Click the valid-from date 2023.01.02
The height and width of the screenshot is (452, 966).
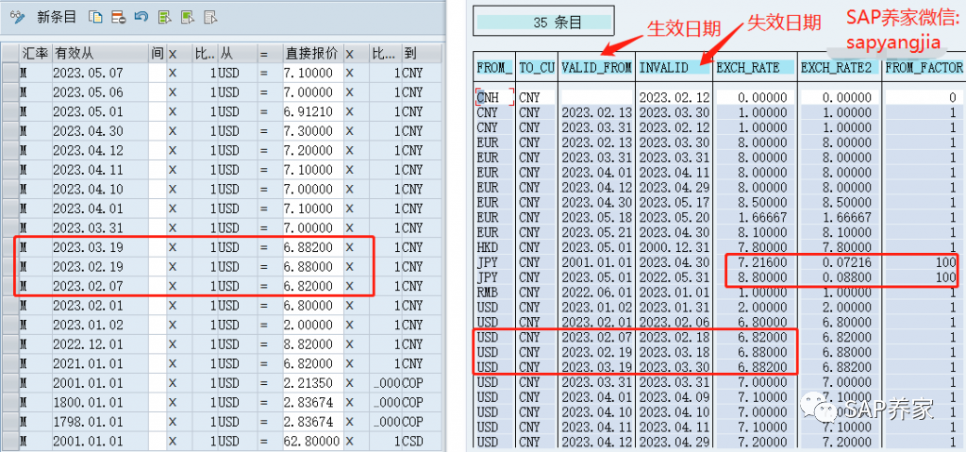coord(596,307)
